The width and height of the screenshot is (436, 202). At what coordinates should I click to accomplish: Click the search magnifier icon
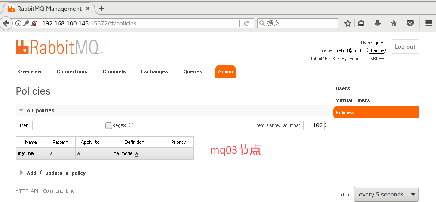point(262,23)
